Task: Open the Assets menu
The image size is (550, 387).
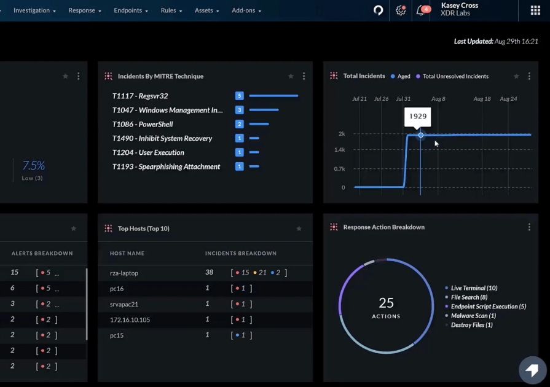Action: coord(206,10)
